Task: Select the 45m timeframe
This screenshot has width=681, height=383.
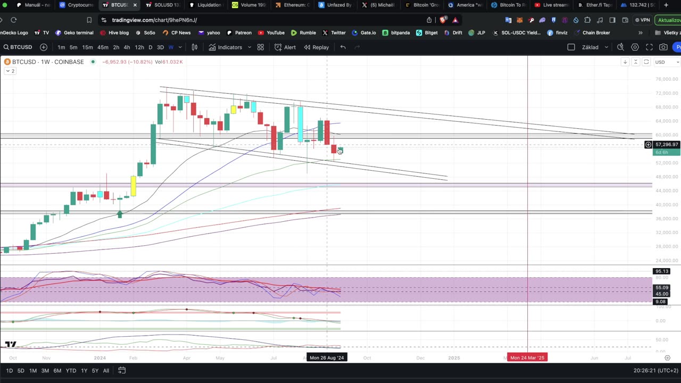Action: pyautogui.click(x=103, y=47)
